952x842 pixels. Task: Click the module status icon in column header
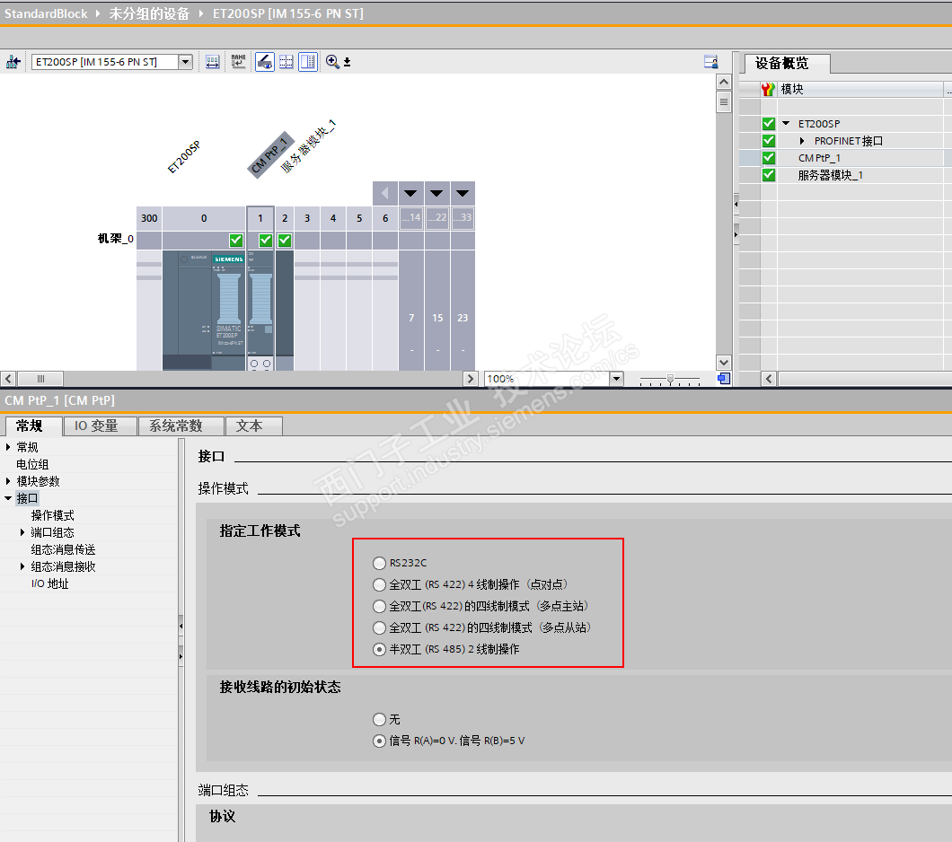point(768,89)
